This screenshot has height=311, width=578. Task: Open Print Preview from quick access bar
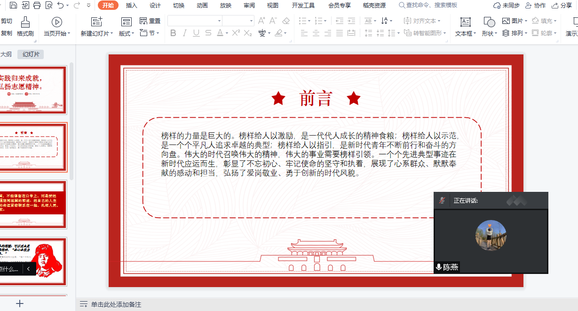(49, 6)
